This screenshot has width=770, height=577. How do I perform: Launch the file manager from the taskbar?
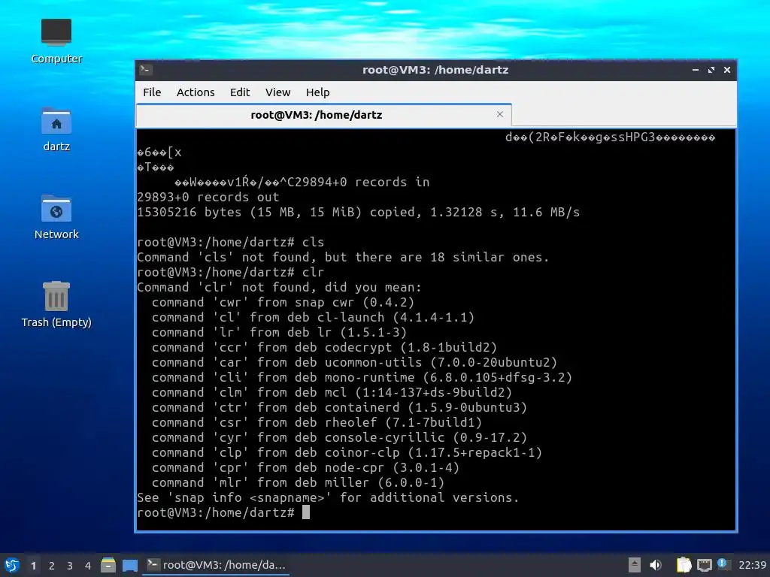tap(108, 565)
